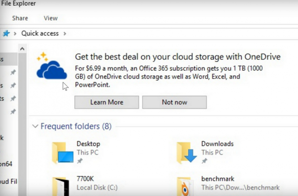Open the Share ribbon tab
The width and height of the screenshot is (298, 196).
[x=20, y=18]
